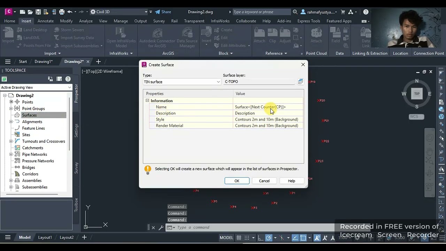The width and height of the screenshot is (446, 251).
Task: Click Cancel in Create Surface dialog
Action: [264, 181]
